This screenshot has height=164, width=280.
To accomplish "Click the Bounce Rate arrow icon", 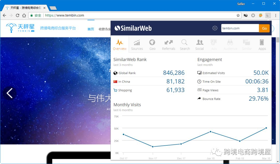I will click(x=199, y=98).
